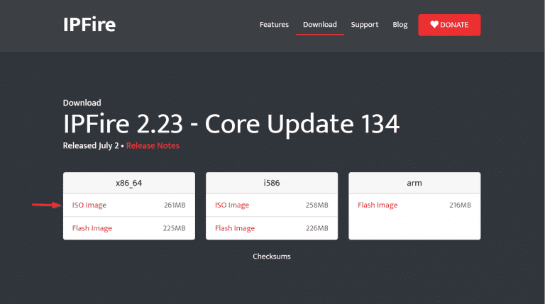The width and height of the screenshot is (545, 304).
Task: Open the Download tab
Action: point(320,25)
